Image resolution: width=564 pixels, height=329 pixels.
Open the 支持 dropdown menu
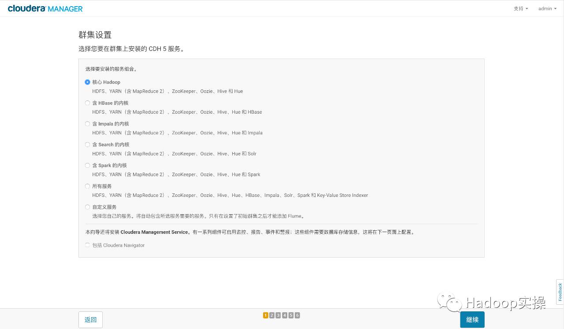click(521, 8)
